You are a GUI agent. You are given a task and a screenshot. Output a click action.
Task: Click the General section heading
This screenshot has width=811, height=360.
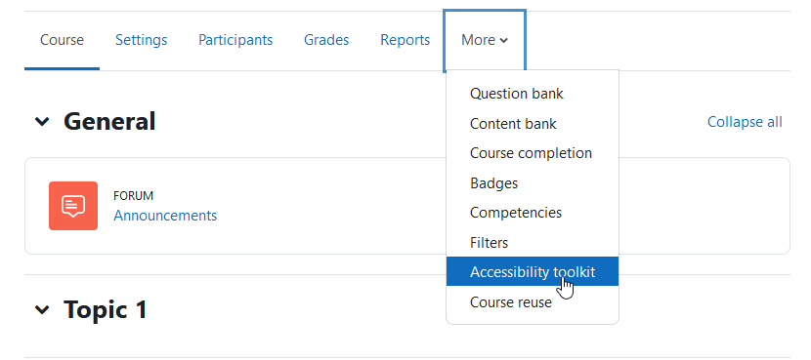[x=109, y=121]
